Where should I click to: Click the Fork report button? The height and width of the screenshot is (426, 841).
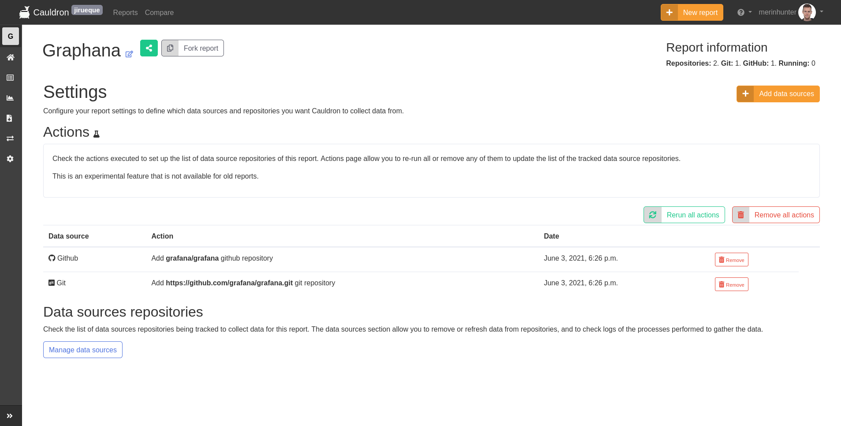193,48
